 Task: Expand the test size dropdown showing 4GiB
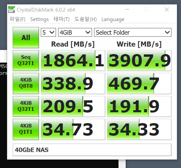pos(75,32)
